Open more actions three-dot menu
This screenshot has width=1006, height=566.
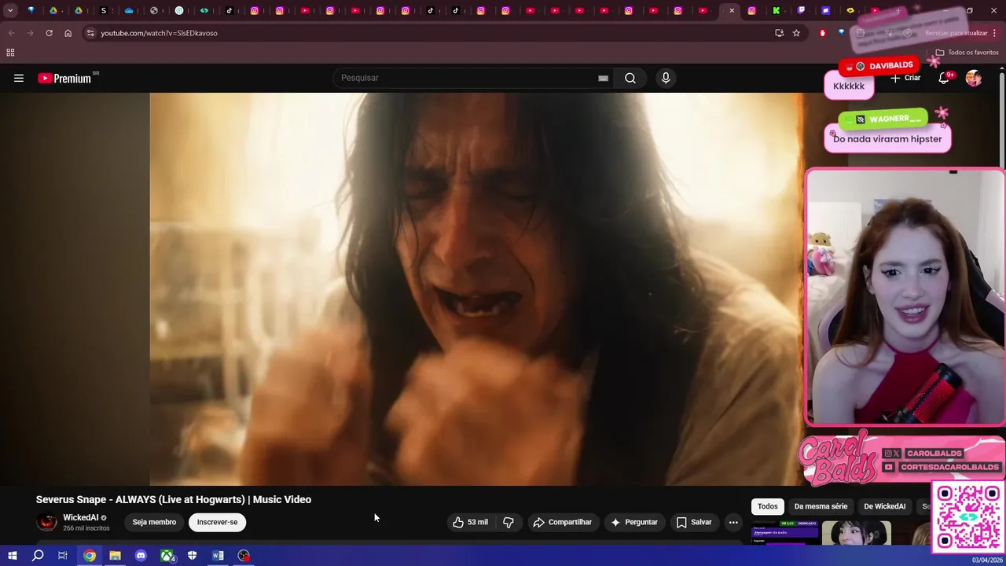pos(733,522)
